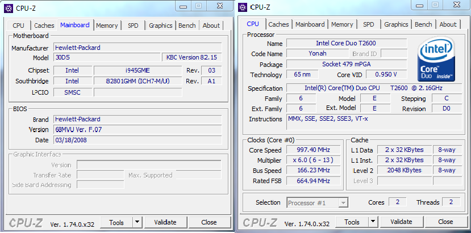The height and width of the screenshot is (233, 471).
Task: Click the Instructions field listing MMX, SSE
Action: [374, 122]
